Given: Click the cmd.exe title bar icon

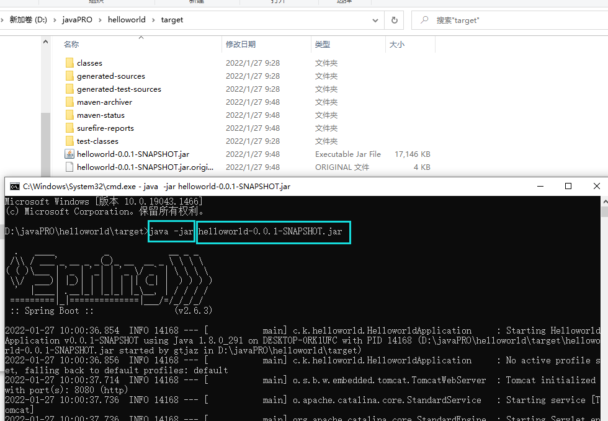Looking at the screenshot, I should 15,187.
